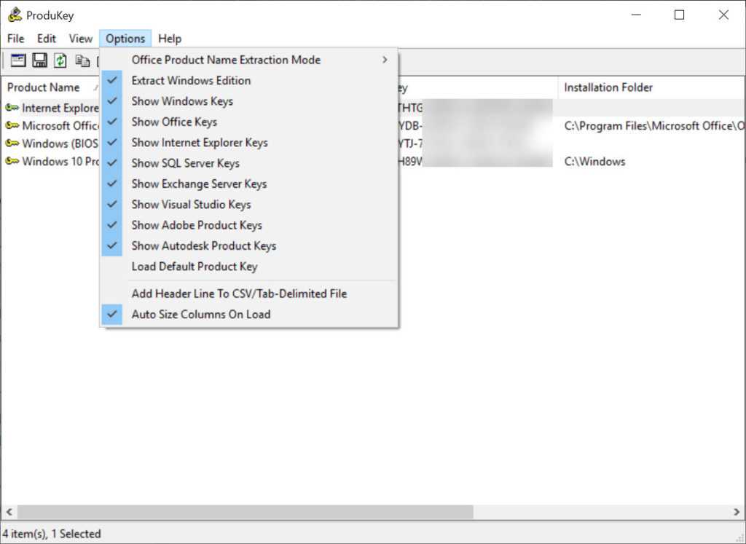Click the Properties toolbar icon

coord(18,60)
